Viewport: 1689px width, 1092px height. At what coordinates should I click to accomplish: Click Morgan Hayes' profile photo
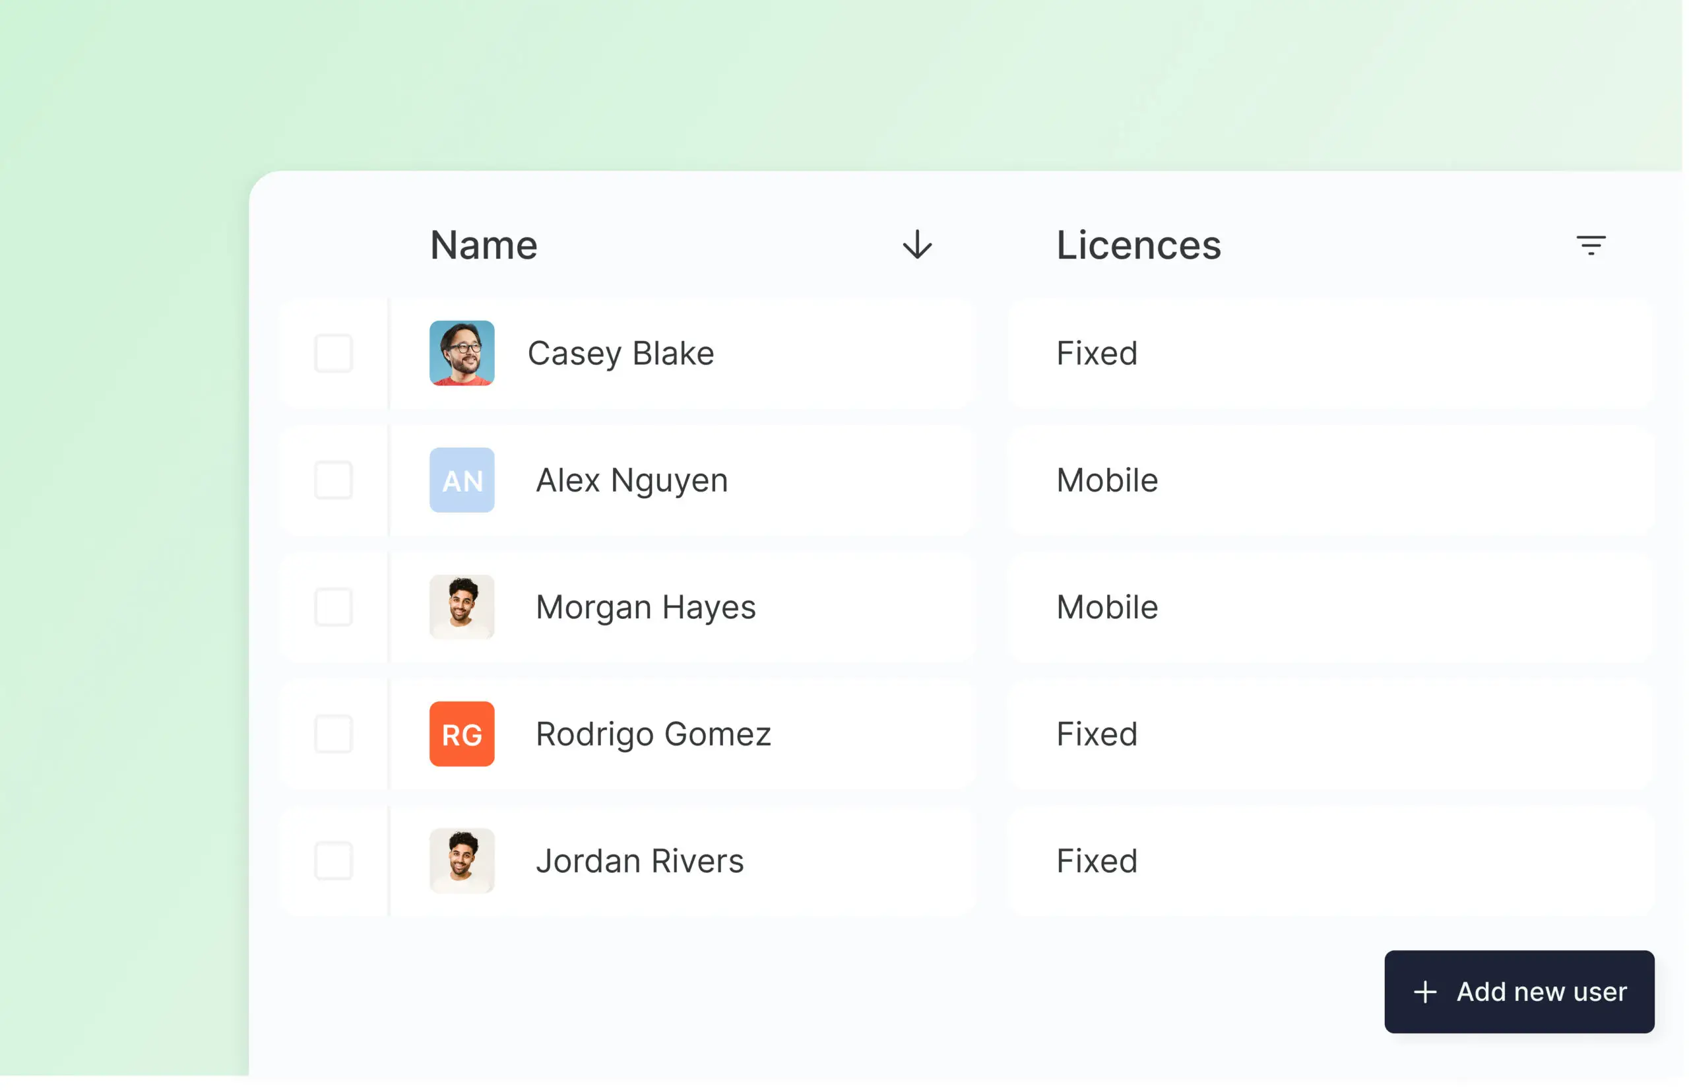coord(462,607)
